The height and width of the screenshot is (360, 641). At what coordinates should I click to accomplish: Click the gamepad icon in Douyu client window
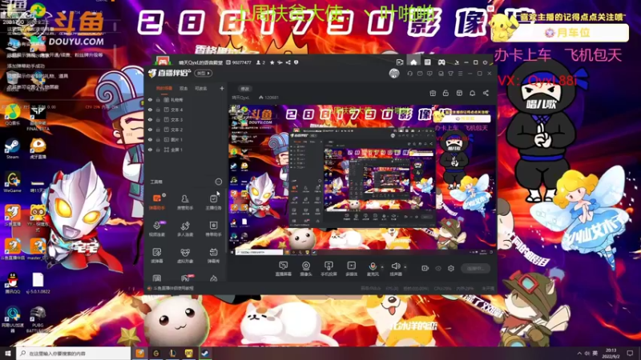pyautogui.click(x=441, y=62)
